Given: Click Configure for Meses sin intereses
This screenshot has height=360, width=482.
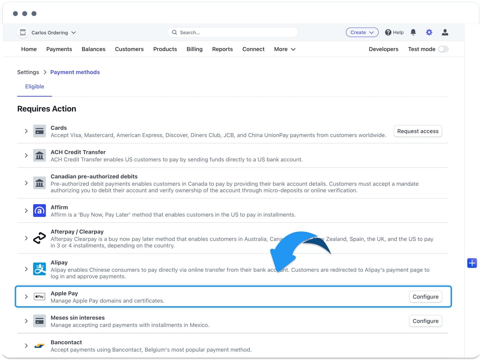Looking at the screenshot, I should [x=426, y=321].
